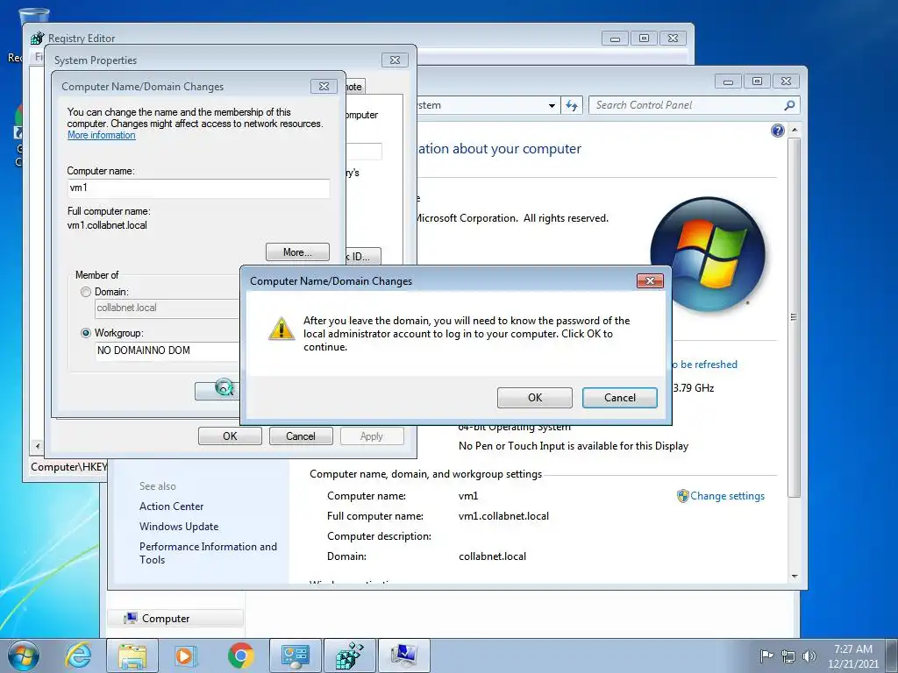This screenshot has width=898, height=673.
Task: Click the warning triangle icon in dialog
Action: click(x=282, y=329)
